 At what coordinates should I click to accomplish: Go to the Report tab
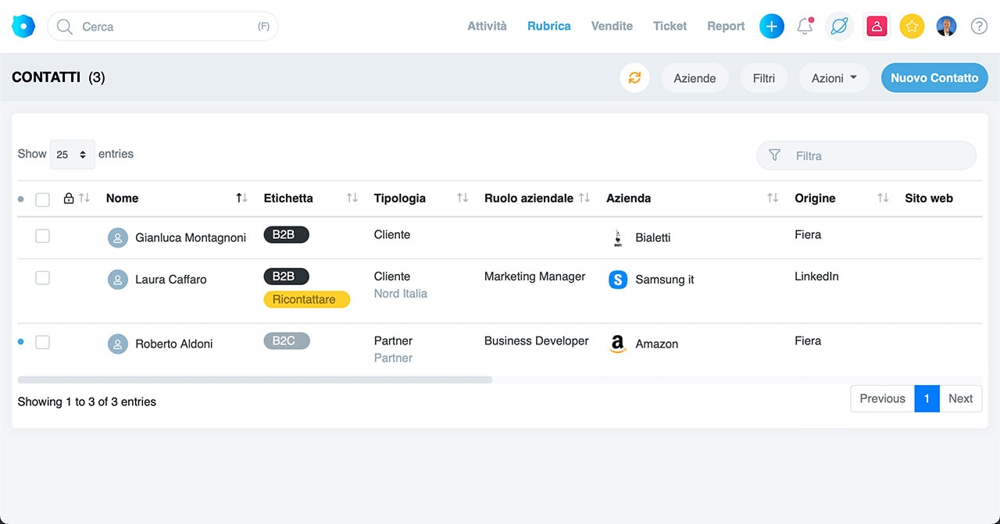click(726, 27)
